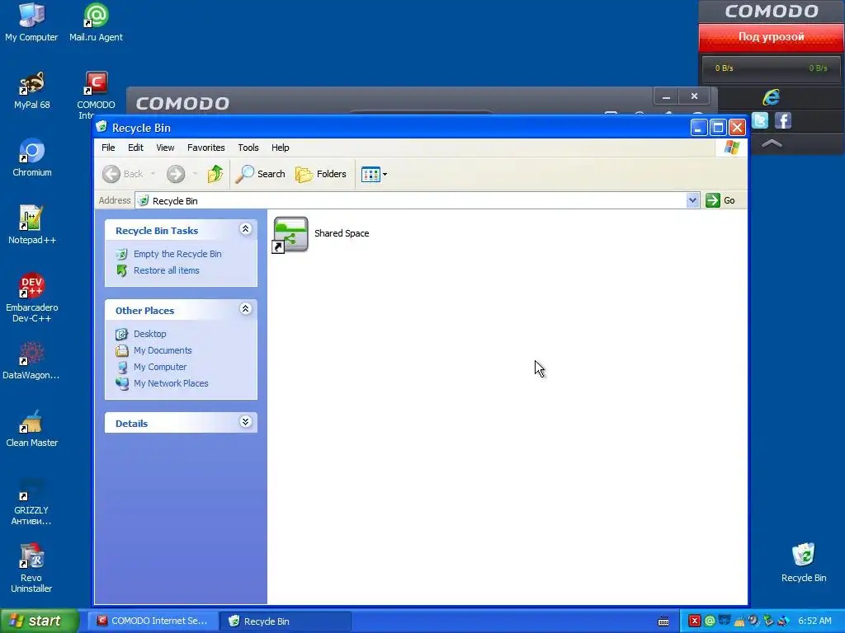This screenshot has height=633, width=845.
Task: Open the Start menu
Action: click(38, 621)
